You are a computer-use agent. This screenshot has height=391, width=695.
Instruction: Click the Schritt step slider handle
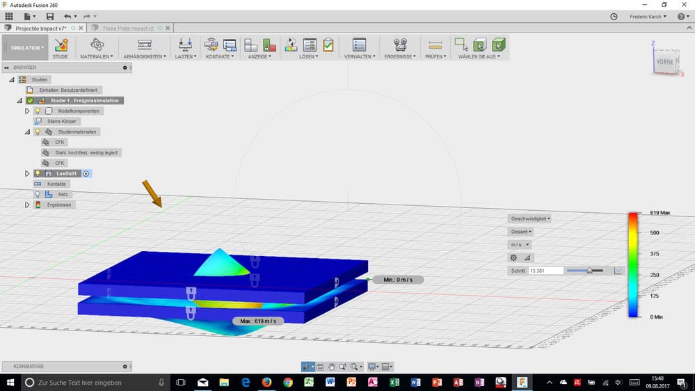pyautogui.click(x=589, y=271)
